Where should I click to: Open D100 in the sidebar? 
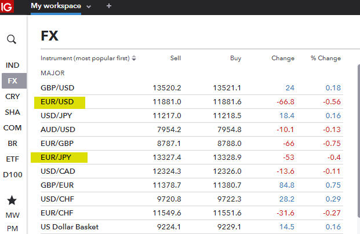coord(13,174)
